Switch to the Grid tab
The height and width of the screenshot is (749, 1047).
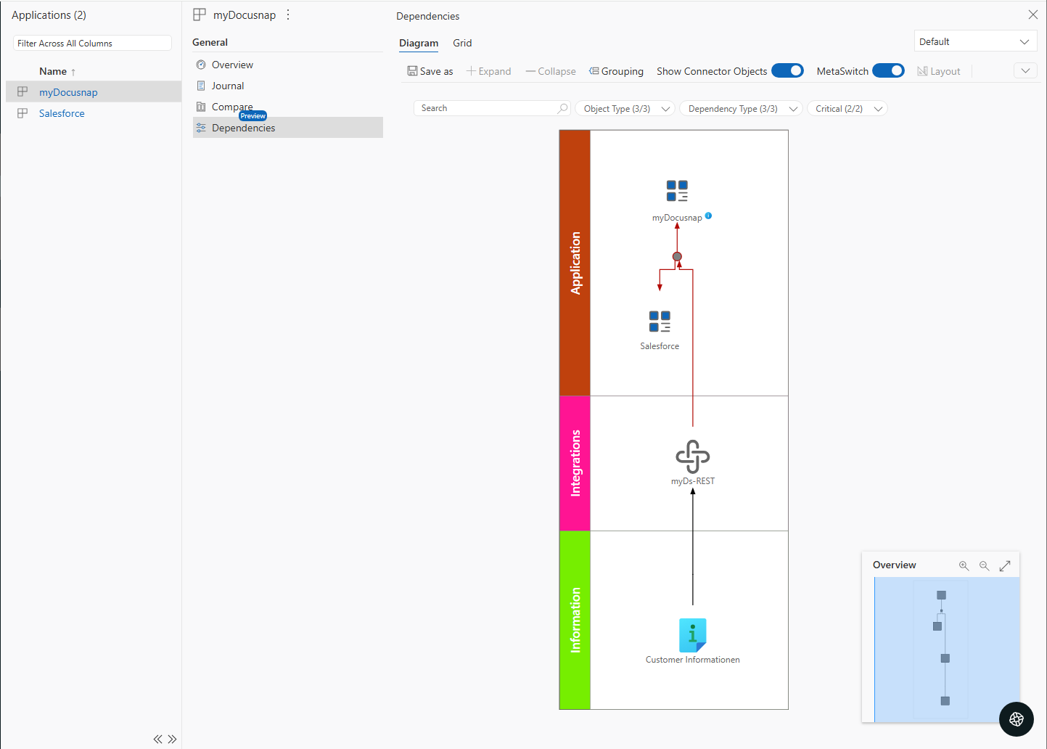click(462, 43)
